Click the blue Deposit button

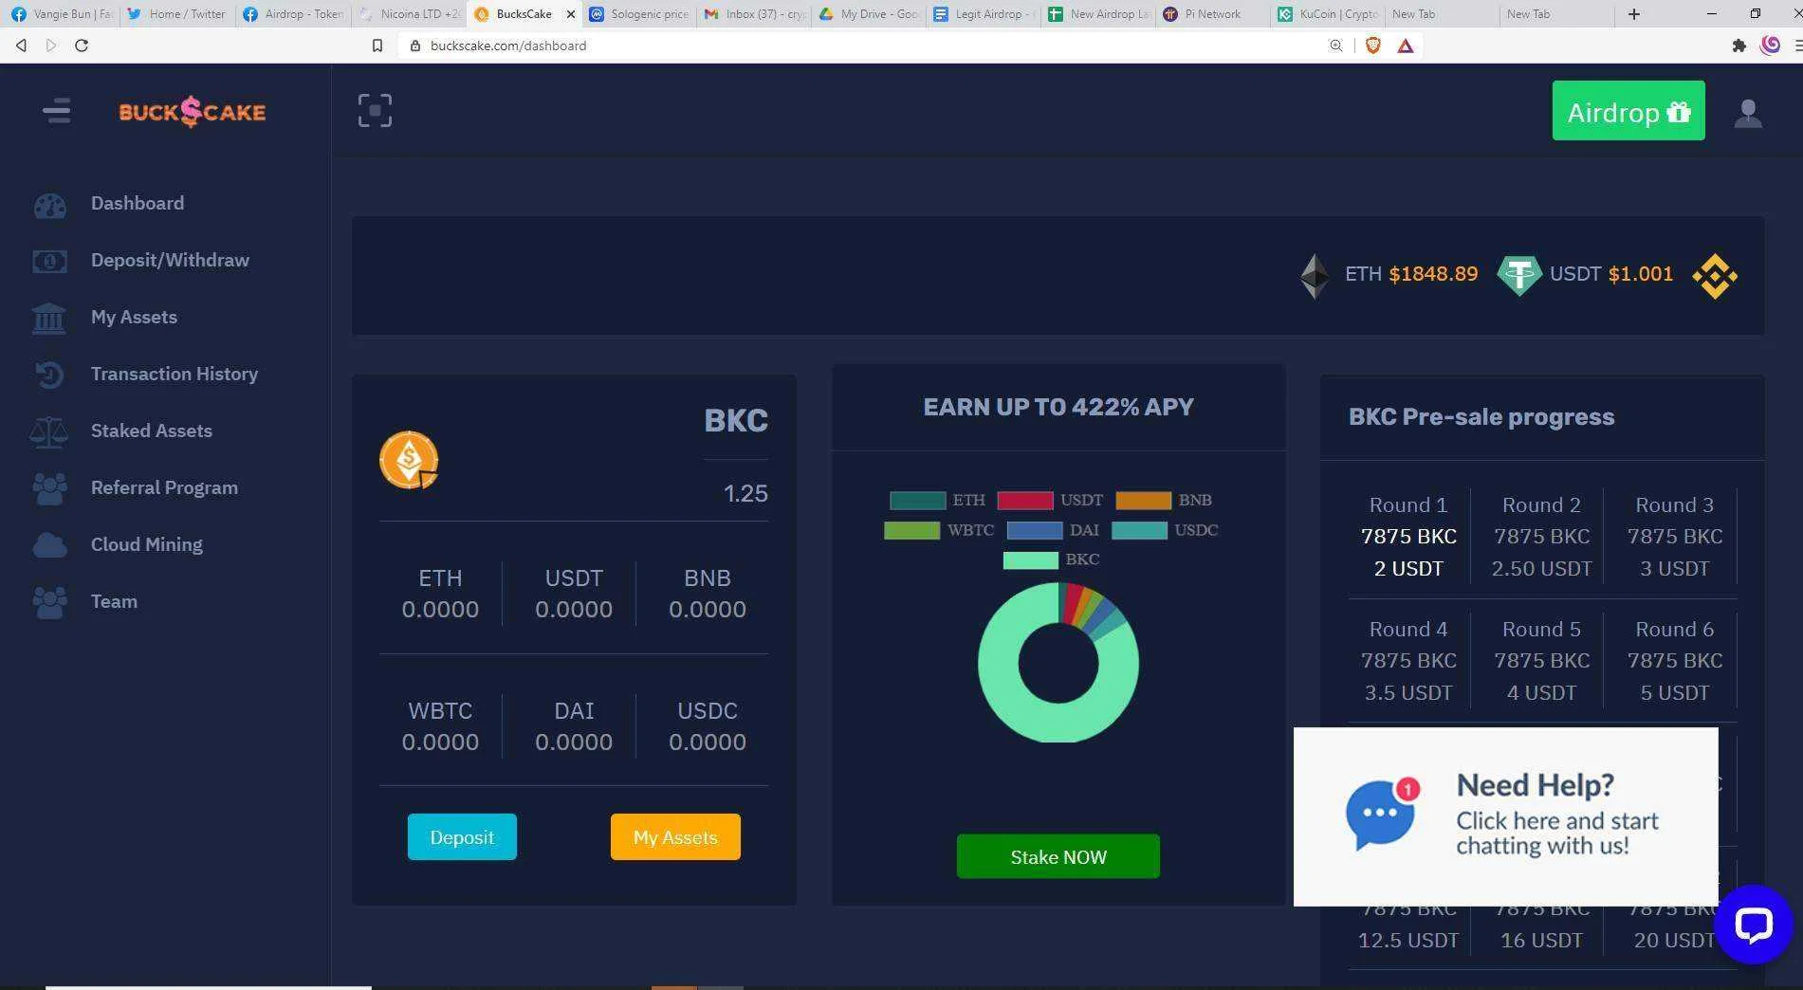tap(462, 837)
